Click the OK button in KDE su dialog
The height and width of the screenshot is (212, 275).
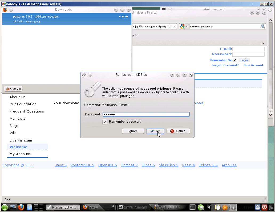point(155,131)
